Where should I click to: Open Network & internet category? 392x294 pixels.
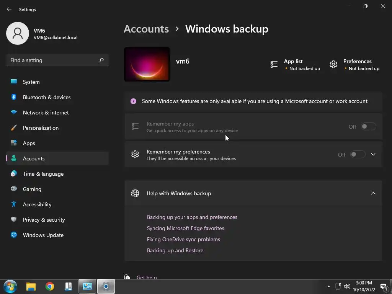(57, 113)
